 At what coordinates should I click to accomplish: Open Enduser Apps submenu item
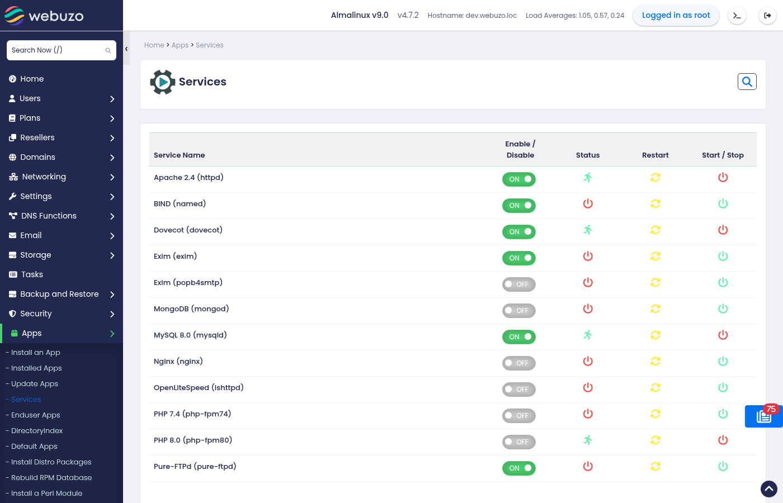[x=36, y=415]
